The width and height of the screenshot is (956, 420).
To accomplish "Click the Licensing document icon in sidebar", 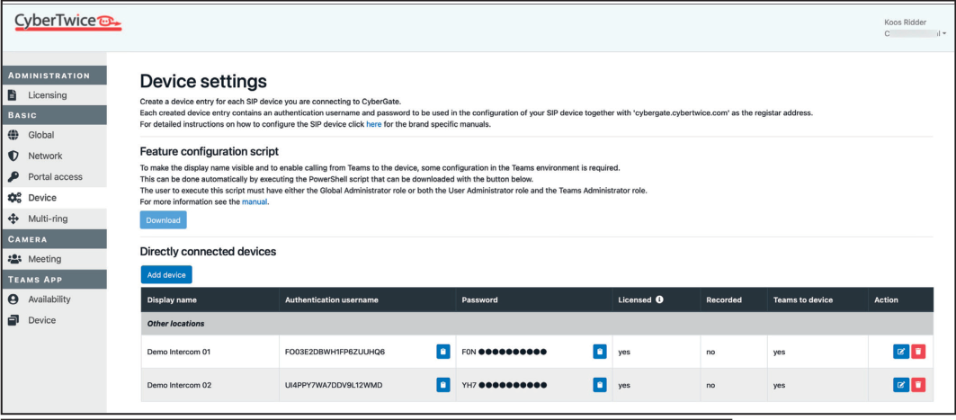I will [x=13, y=95].
